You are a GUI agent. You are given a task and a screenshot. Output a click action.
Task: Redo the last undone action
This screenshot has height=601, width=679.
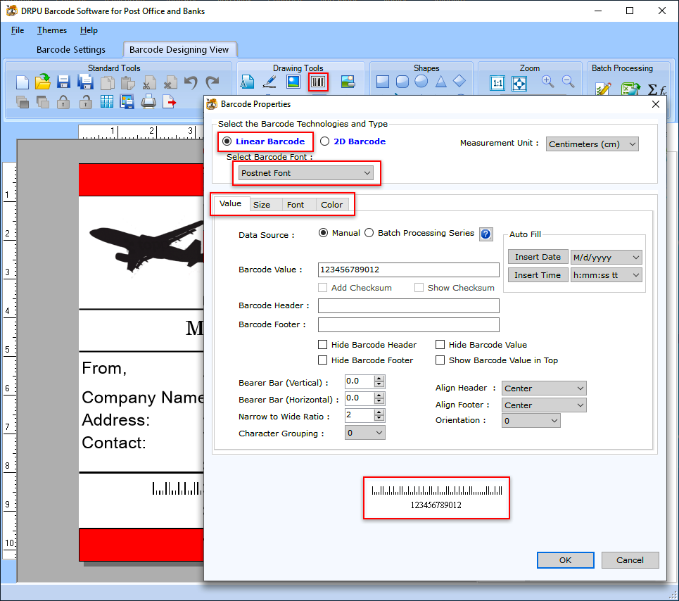pos(212,82)
